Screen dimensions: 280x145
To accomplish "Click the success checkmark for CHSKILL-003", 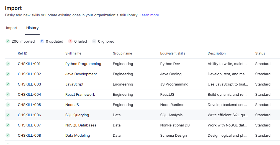I will click(x=8, y=84).
